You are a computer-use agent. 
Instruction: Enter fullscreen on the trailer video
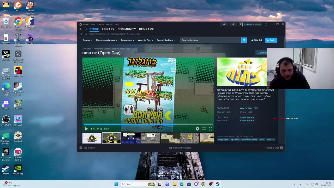pos(210,129)
